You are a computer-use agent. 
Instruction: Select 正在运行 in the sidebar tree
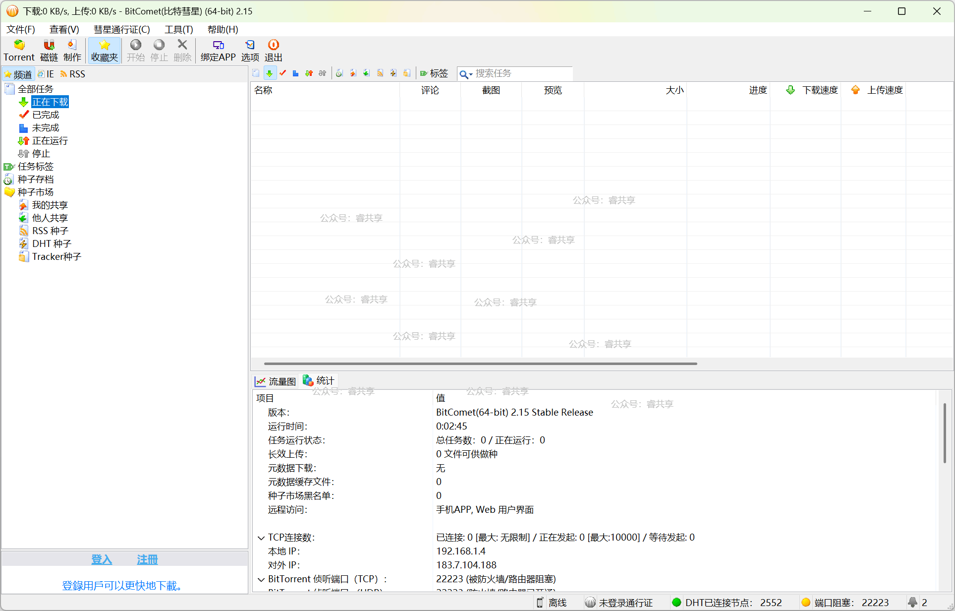click(x=50, y=140)
